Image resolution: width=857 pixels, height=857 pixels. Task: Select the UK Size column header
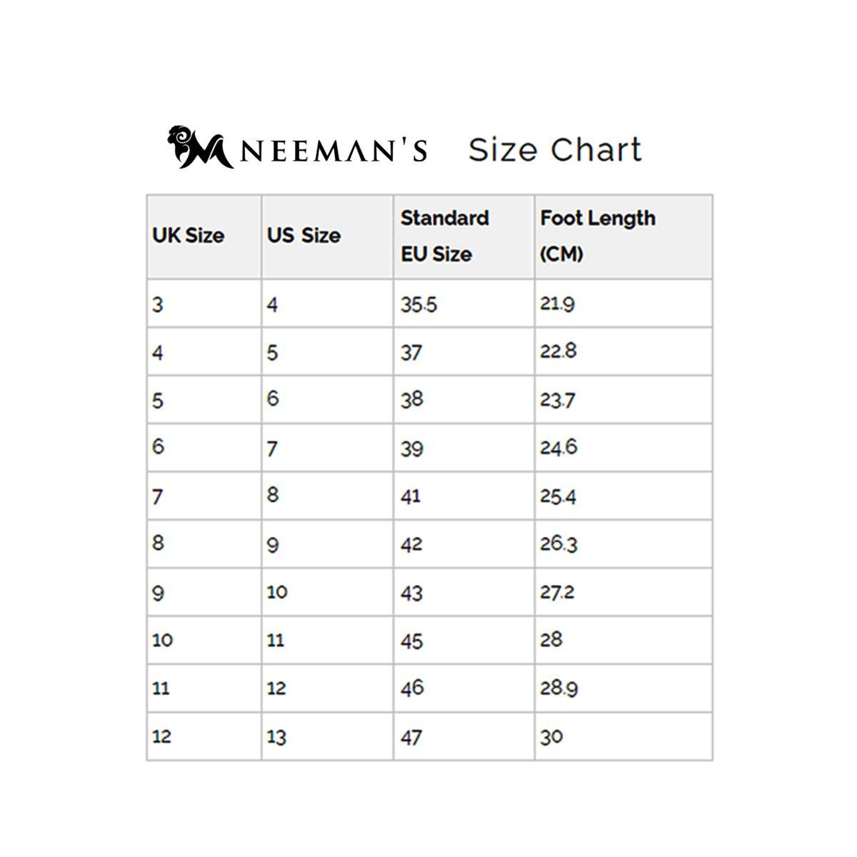(x=188, y=236)
